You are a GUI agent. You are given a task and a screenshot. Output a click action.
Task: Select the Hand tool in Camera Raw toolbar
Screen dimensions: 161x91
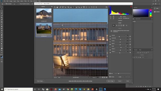coord(57,7)
